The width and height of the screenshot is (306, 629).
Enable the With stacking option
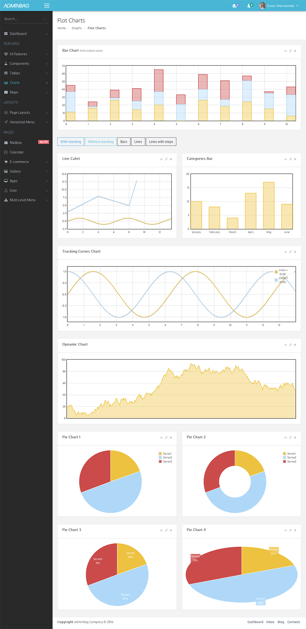tap(71, 142)
